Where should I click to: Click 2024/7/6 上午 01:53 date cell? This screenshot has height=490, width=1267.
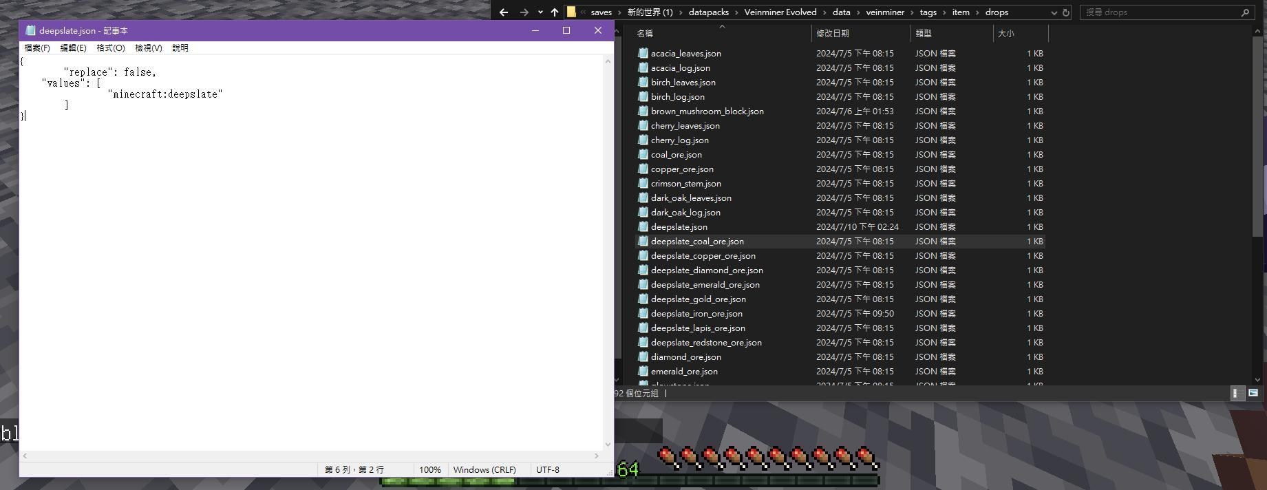click(855, 111)
